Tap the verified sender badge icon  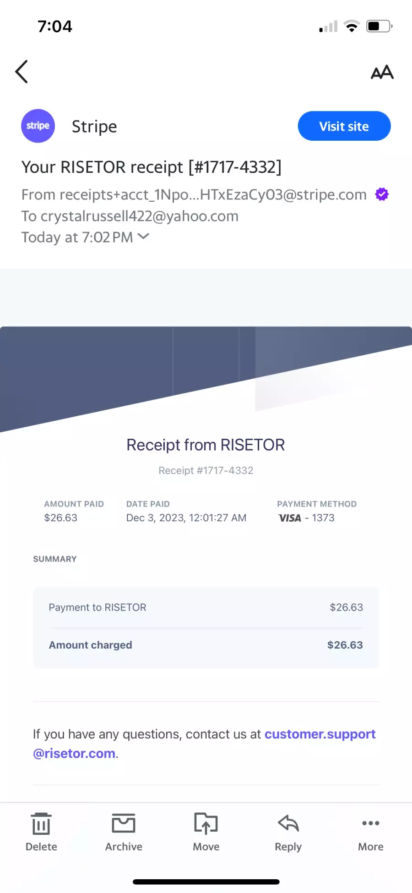[x=382, y=194]
